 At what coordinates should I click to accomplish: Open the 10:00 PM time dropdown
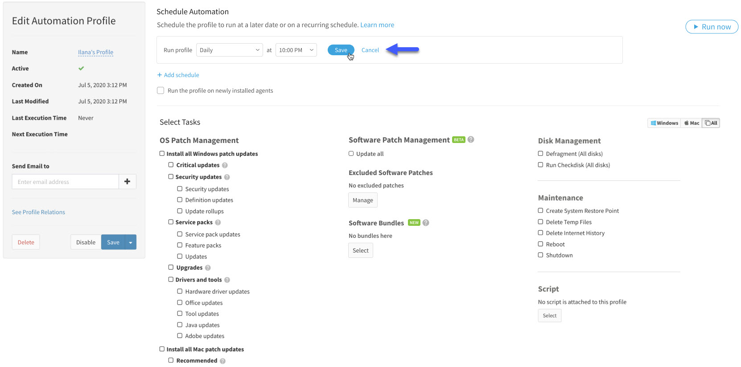pos(296,50)
